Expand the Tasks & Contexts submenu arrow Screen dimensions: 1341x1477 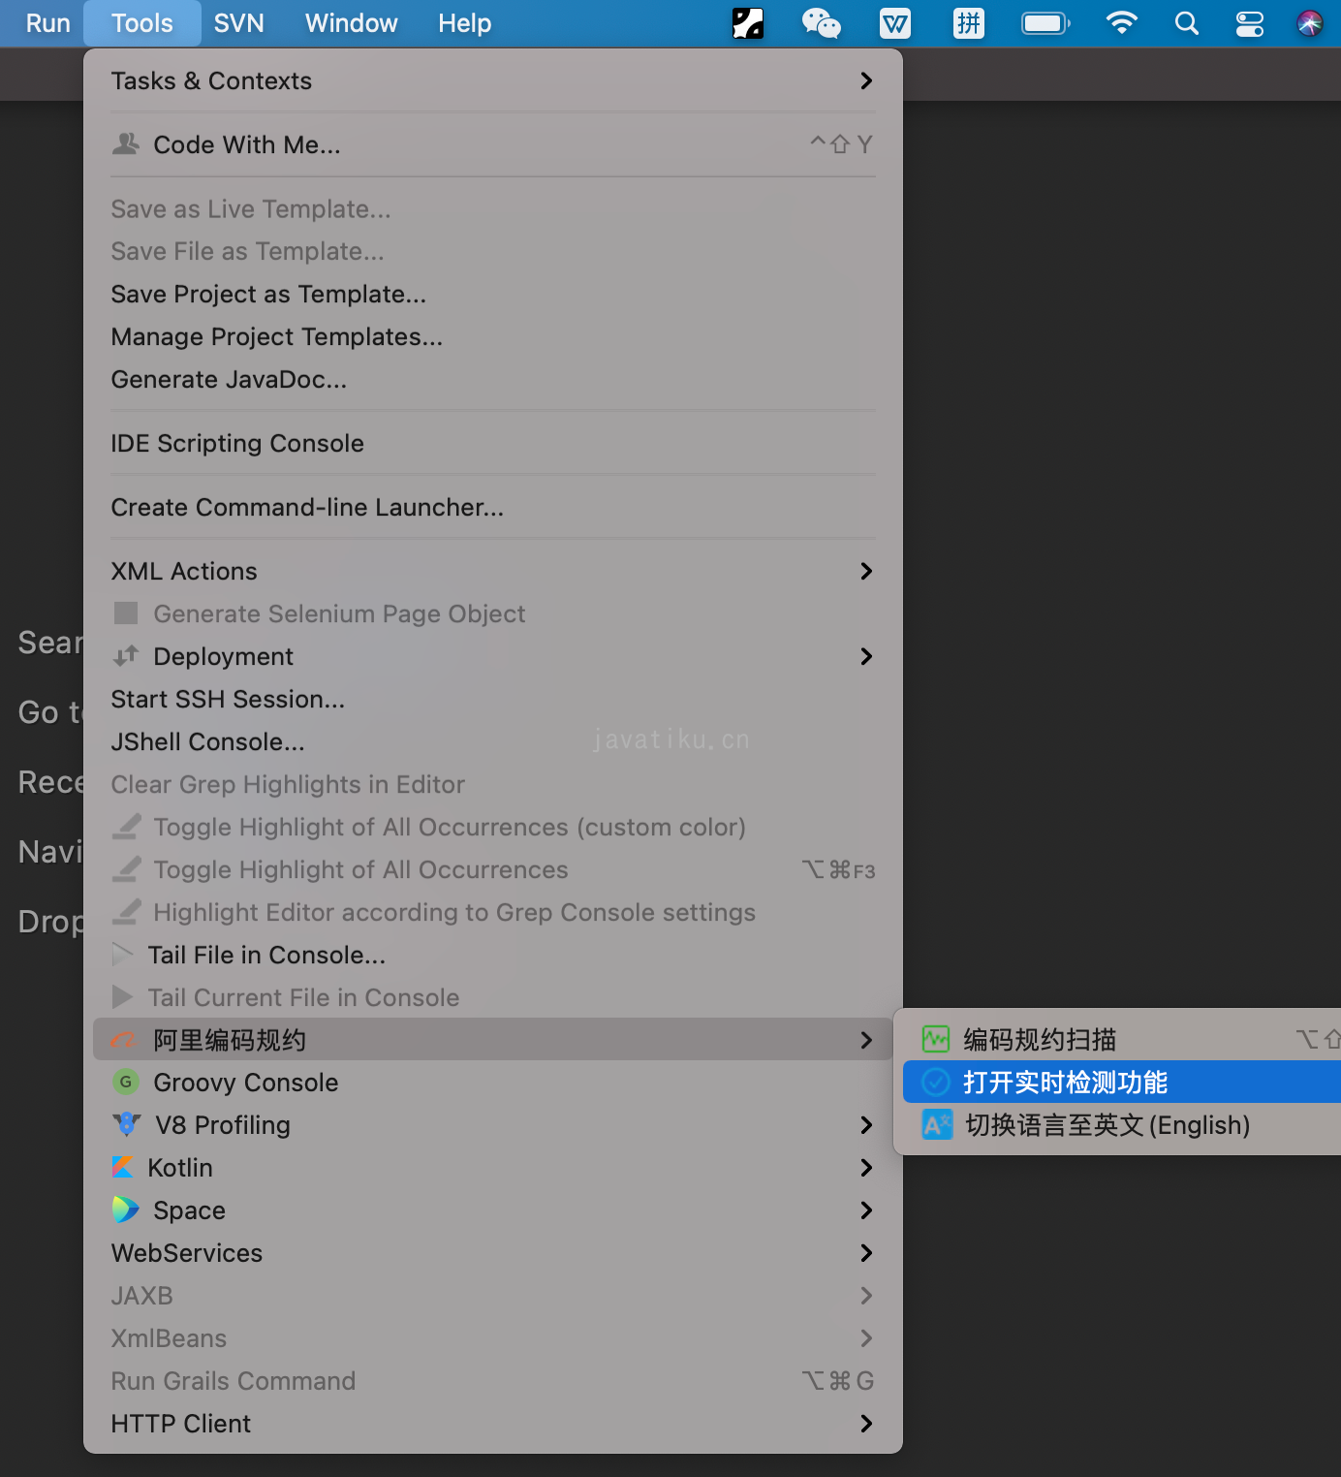[866, 80]
